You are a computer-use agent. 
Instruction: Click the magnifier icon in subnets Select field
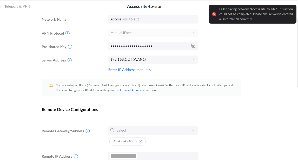coord(112,130)
